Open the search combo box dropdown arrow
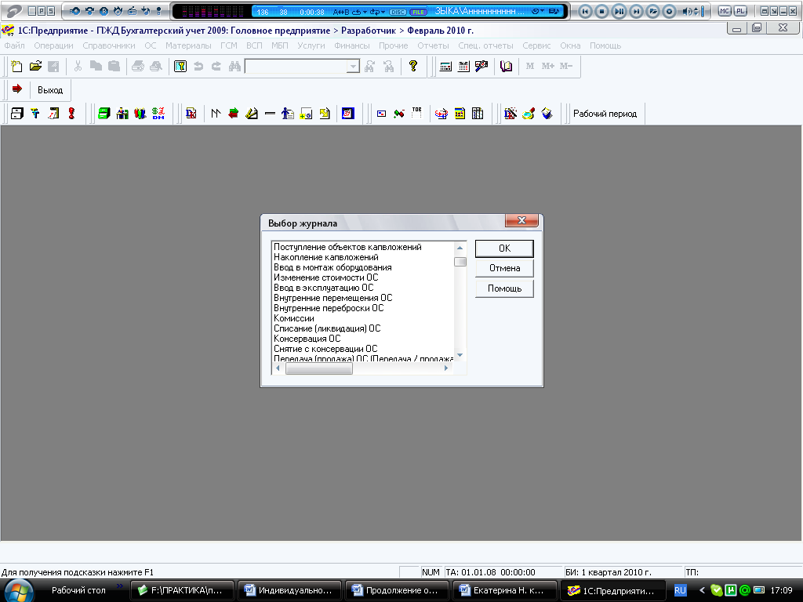Screen dimensions: 803x602 [354, 66]
